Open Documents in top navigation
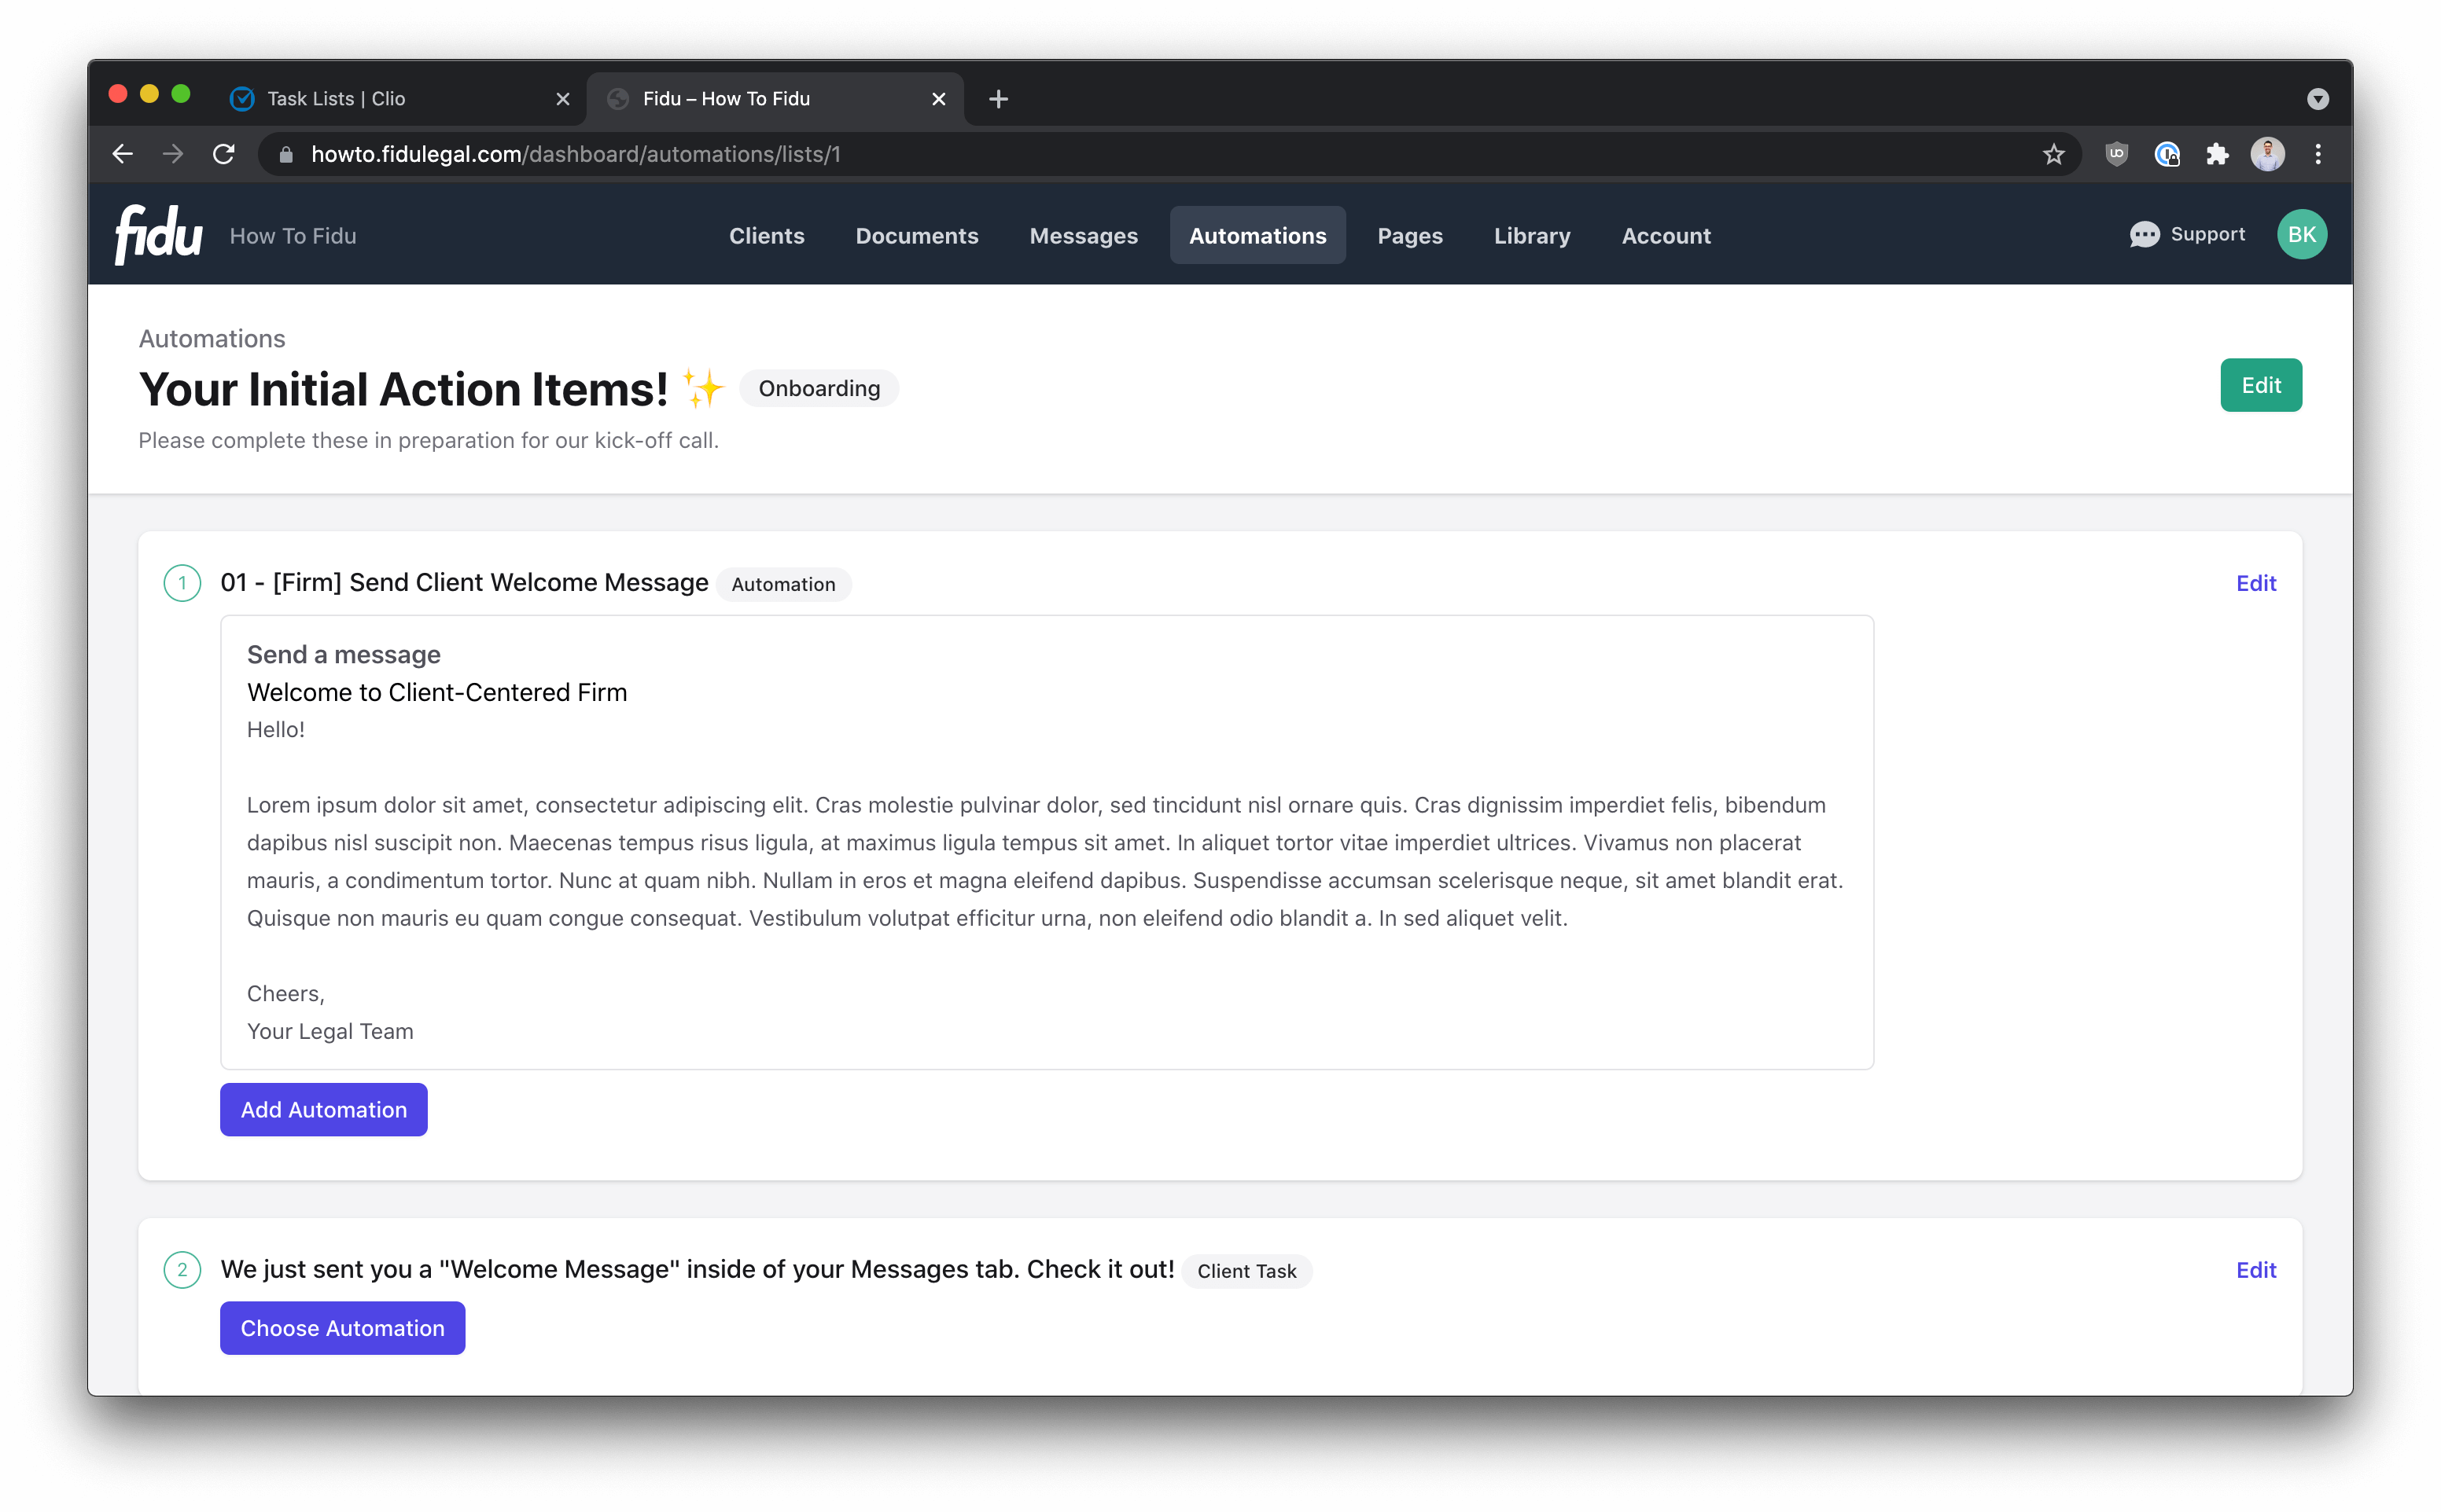Image resolution: width=2441 pixels, height=1512 pixels. (x=916, y=236)
